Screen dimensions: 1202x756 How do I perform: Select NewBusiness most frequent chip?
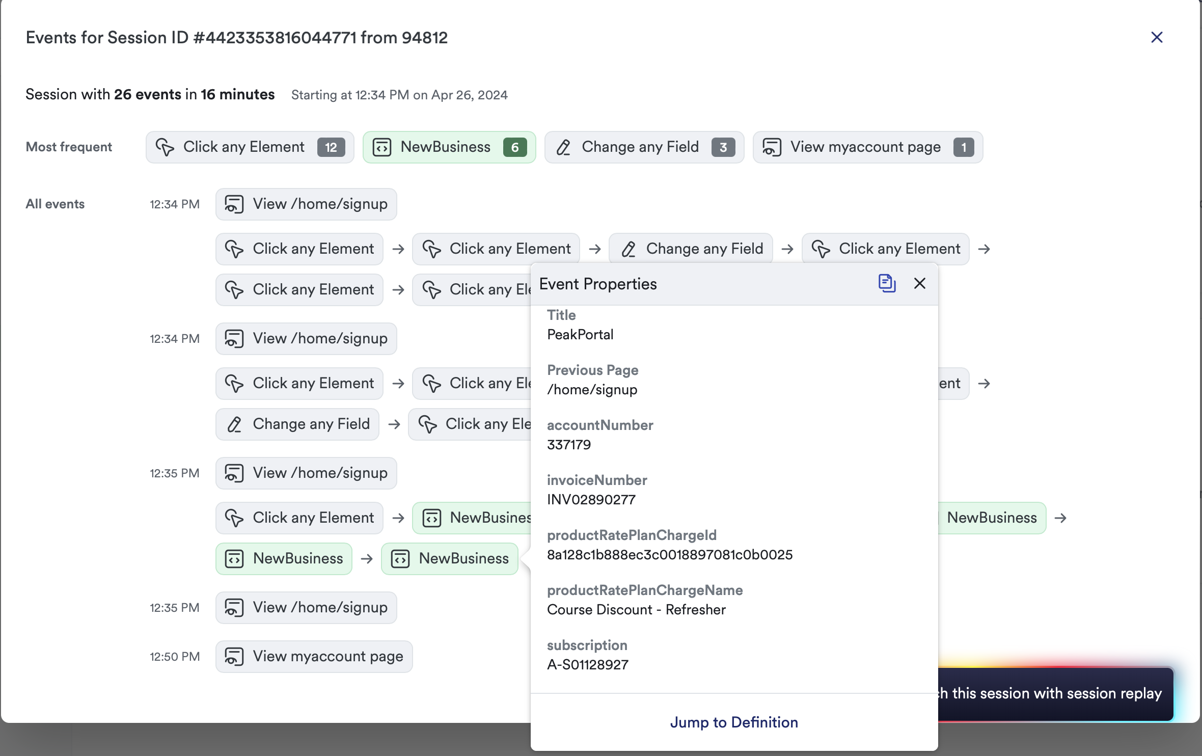pos(449,147)
